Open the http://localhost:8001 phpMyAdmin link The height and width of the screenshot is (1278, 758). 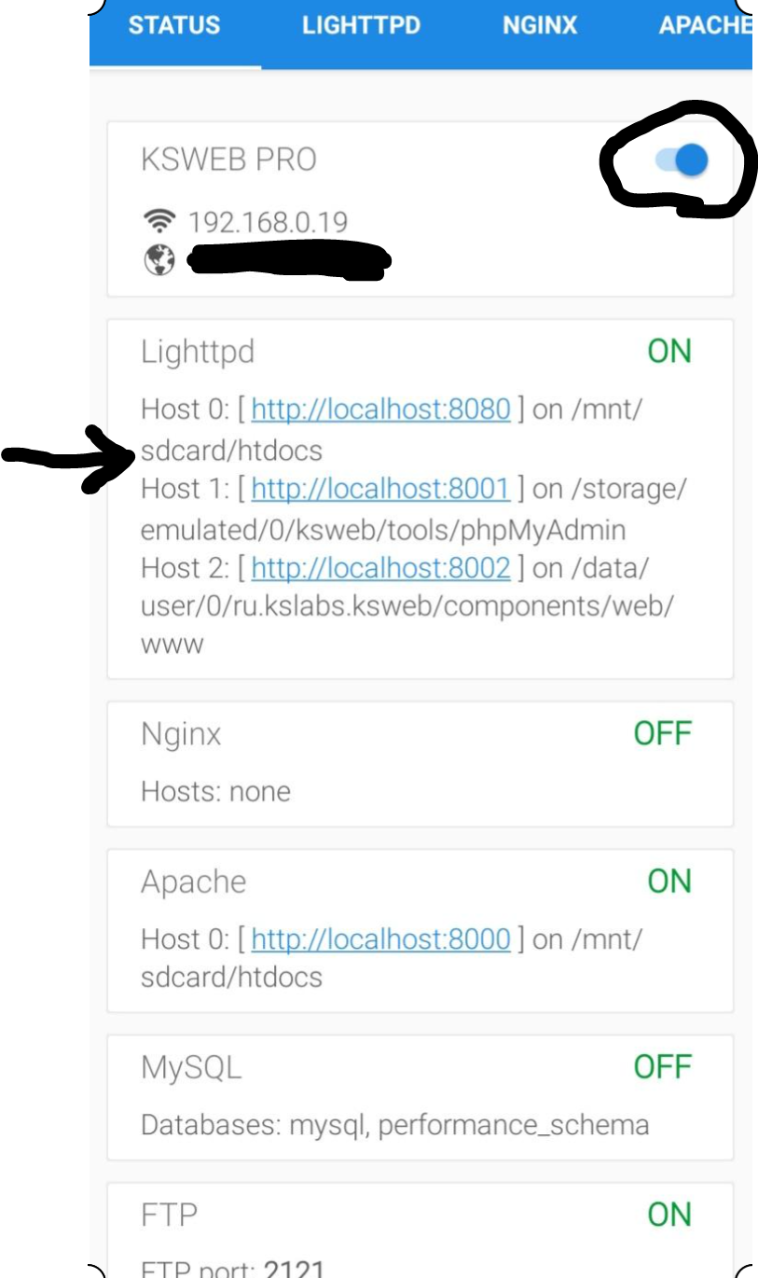pyautogui.click(x=380, y=489)
